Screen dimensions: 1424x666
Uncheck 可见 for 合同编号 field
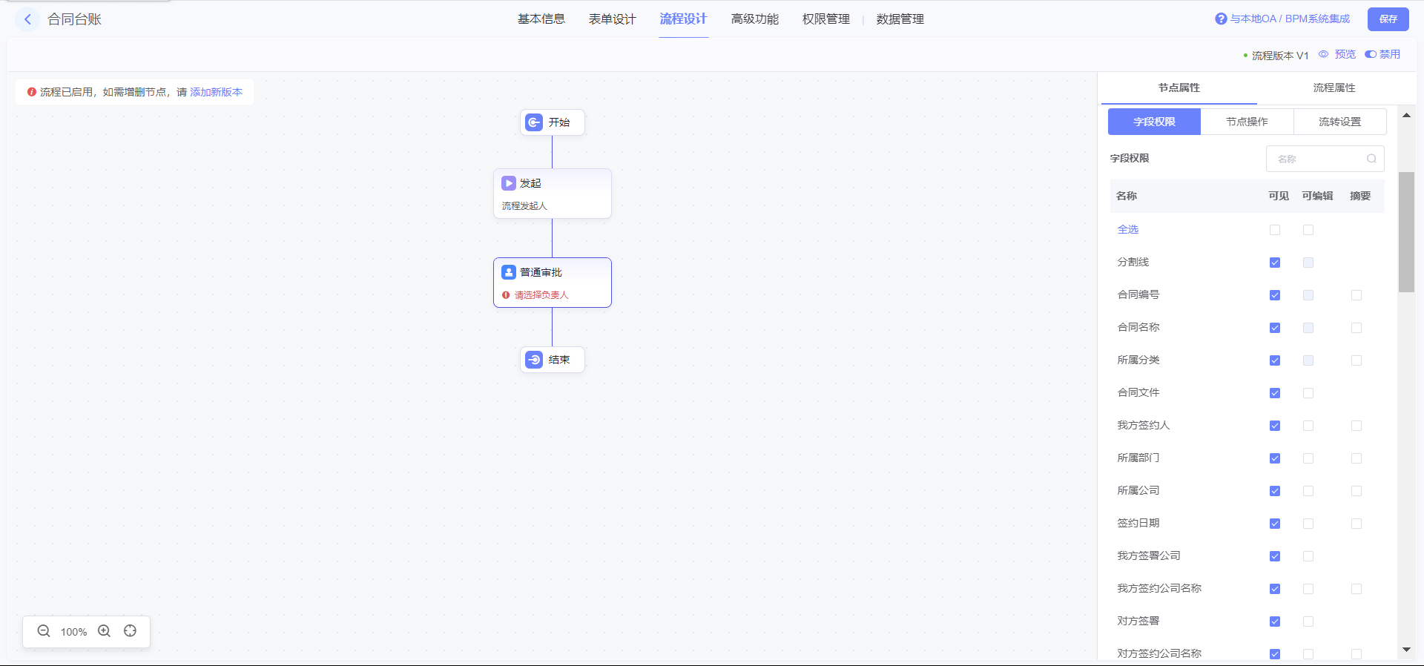(x=1275, y=295)
